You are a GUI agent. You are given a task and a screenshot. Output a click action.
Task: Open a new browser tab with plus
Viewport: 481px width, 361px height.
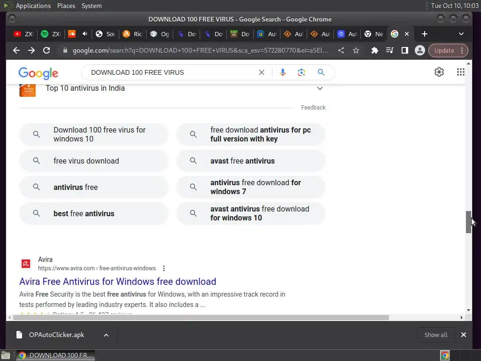click(425, 34)
